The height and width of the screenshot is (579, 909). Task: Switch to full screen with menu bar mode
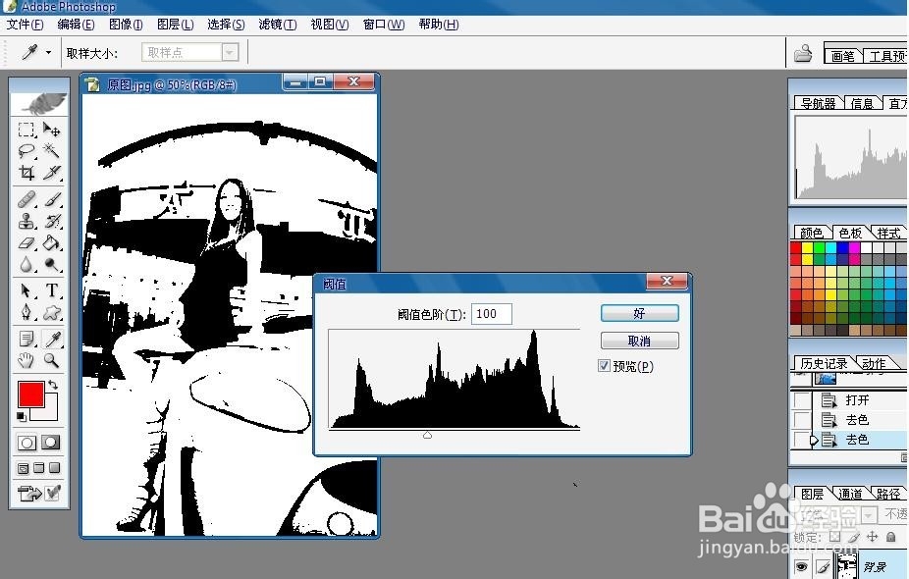(39, 468)
